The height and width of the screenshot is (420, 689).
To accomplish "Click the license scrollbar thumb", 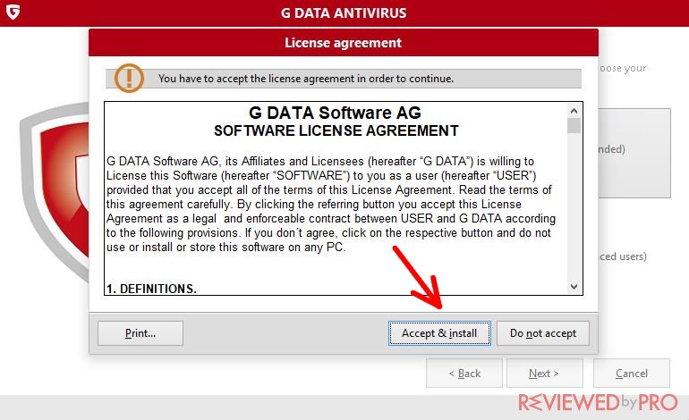I will point(574,125).
